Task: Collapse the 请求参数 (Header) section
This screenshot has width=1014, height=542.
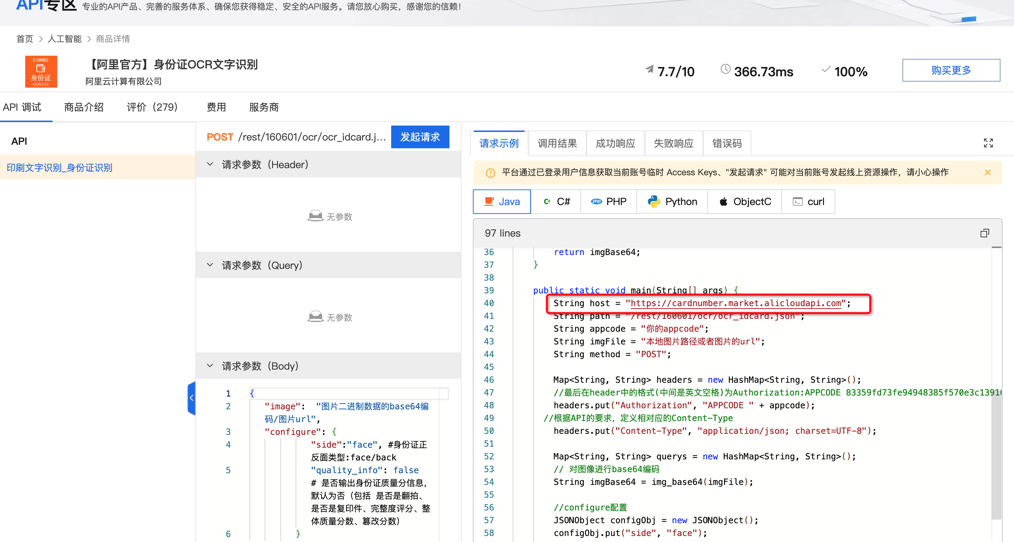Action: point(210,164)
